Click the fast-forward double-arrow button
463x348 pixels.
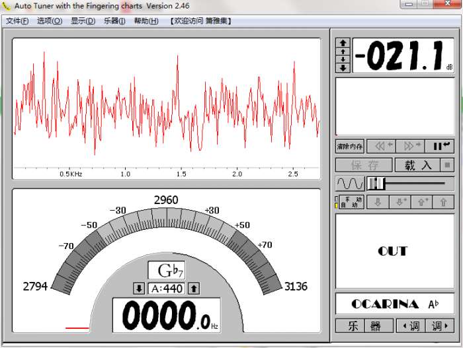tap(409, 146)
